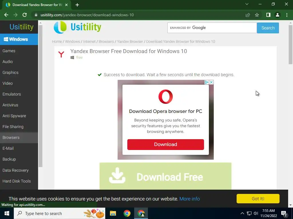The image size is (293, 219).
Task: Click the green Download Free button
Action: point(165,176)
